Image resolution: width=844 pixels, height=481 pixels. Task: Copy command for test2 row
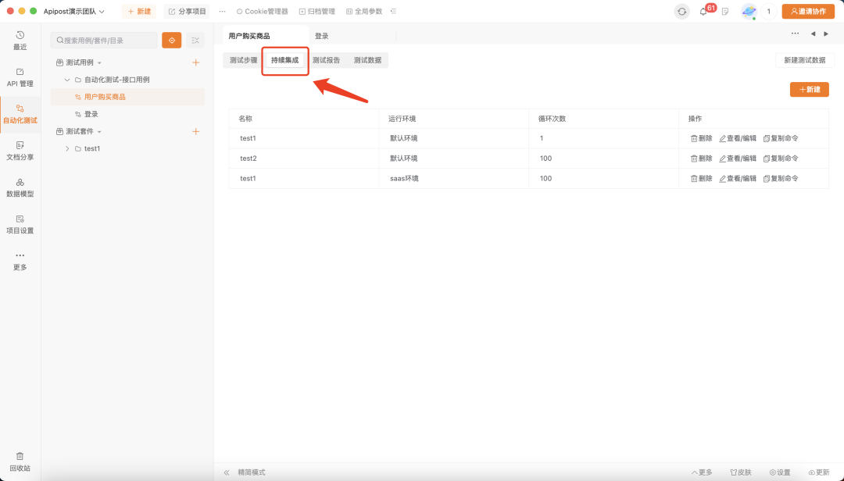pos(781,159)
